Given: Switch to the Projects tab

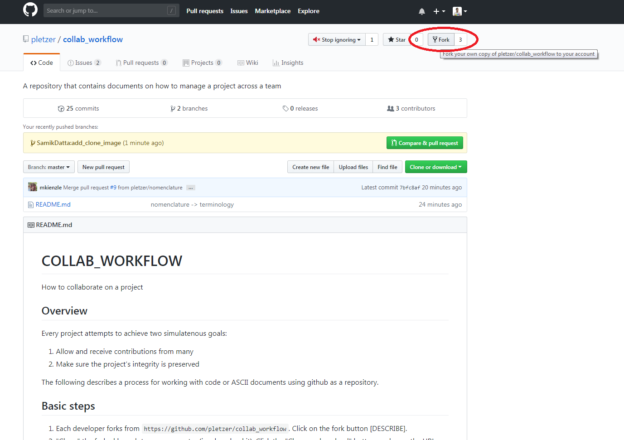Looking at the screenshot, I should tap(203, 63).
